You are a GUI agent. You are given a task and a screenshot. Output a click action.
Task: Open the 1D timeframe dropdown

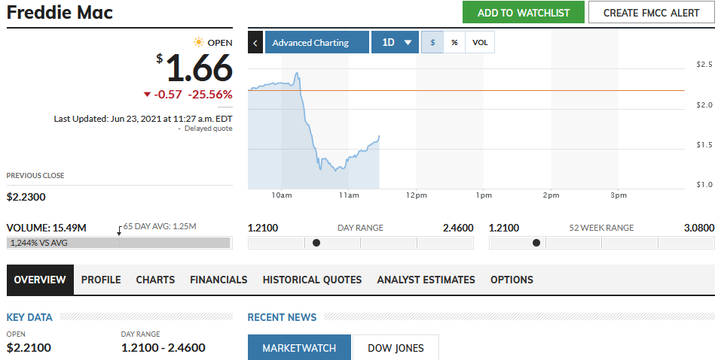coord(395,42)
